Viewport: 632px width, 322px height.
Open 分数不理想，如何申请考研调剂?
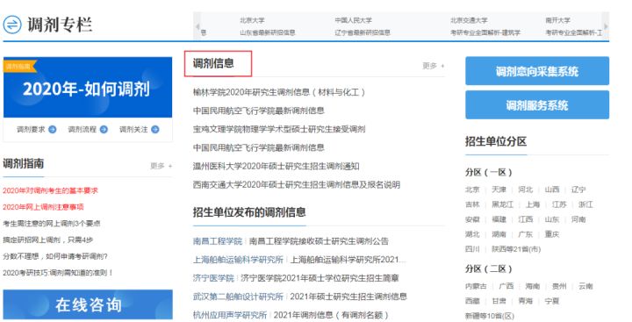[55, 256]
